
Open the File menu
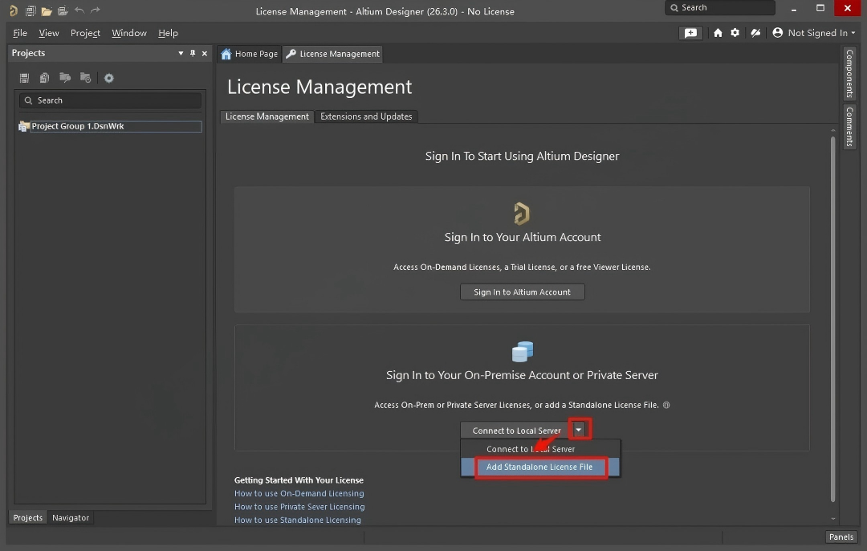coord(20,33)
